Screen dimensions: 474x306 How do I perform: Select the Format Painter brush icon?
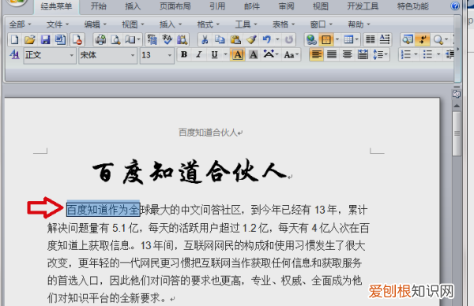pos(251,39)
